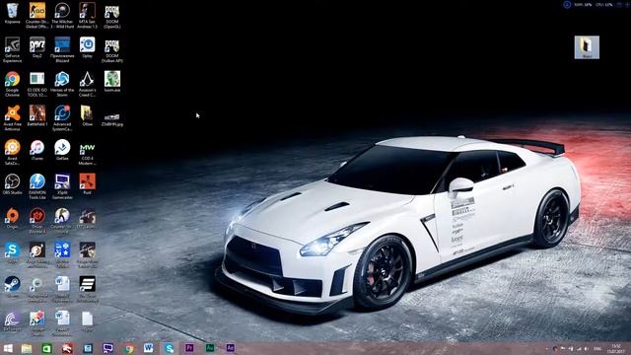Open Adobe After Effects from taskbar
Viewport: 631px width, 355px height.
[x=230, y=348]
